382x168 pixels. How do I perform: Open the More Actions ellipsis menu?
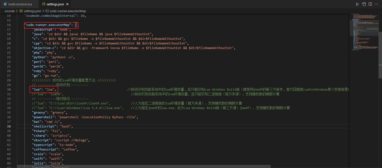377,4
